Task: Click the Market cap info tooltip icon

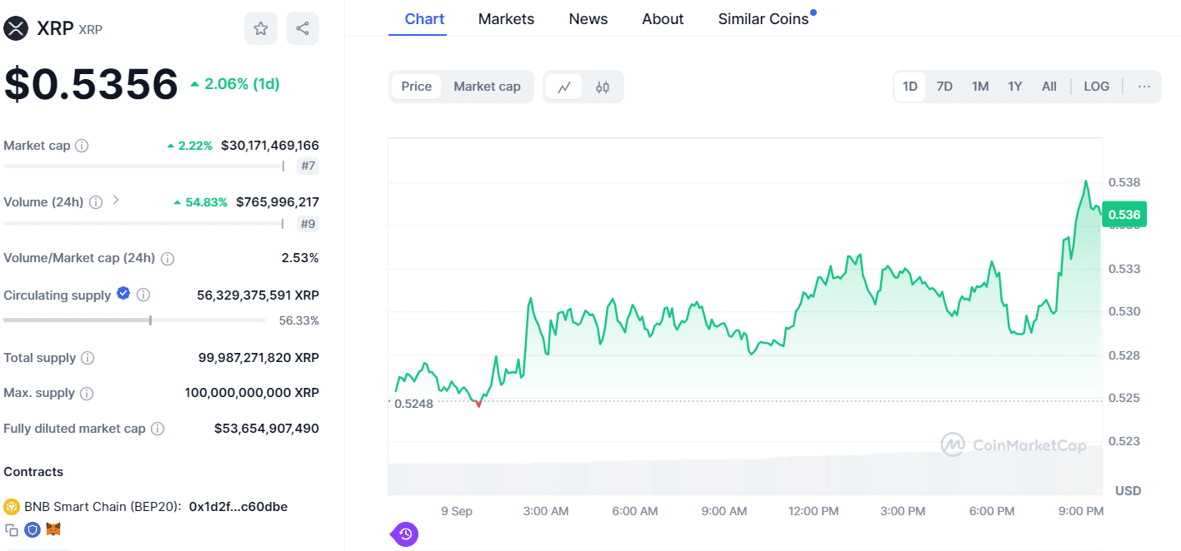Action: [x=82, y=145]
